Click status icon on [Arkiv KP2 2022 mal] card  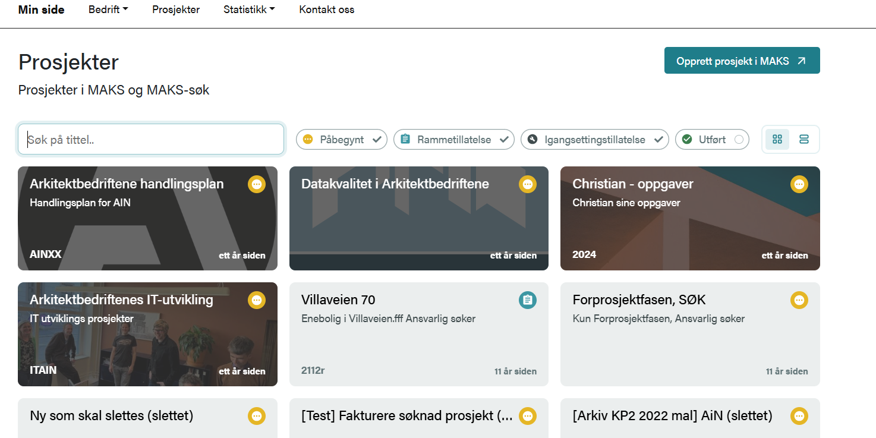pos(799,416)
